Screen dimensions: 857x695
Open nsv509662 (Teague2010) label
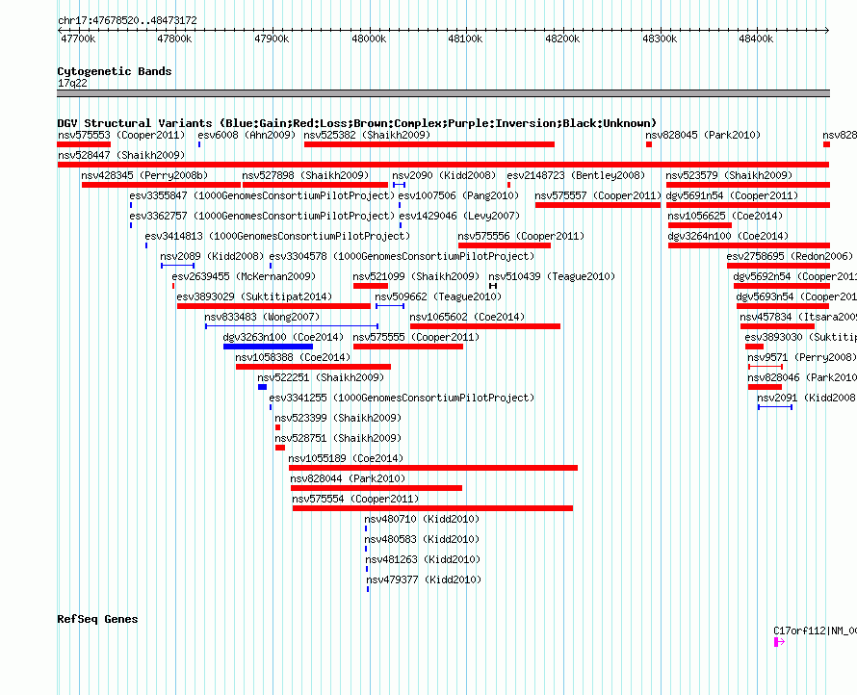click(438, 296)
